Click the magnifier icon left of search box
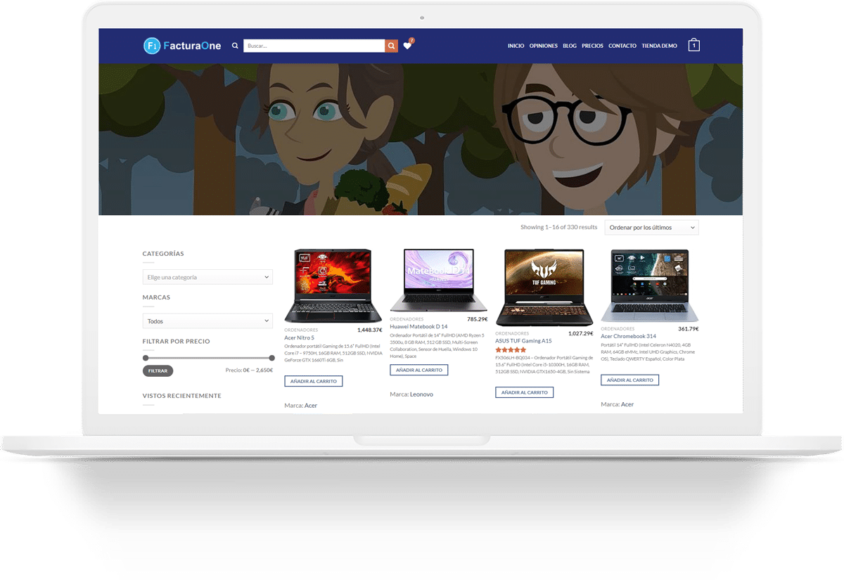 [235, 46]
